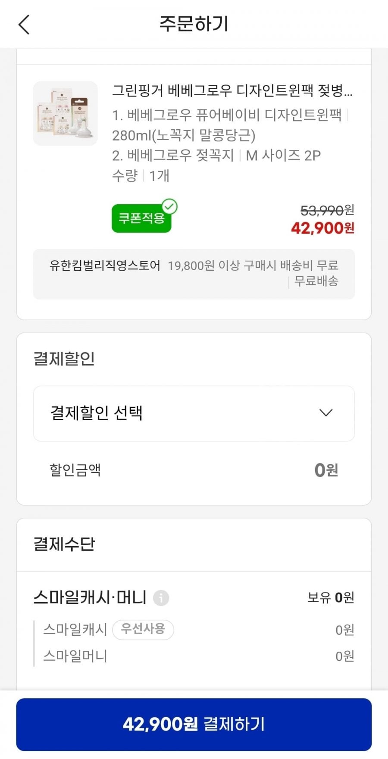Visit the 유한킴벌리직영스토어 store link

coord(105,265)
